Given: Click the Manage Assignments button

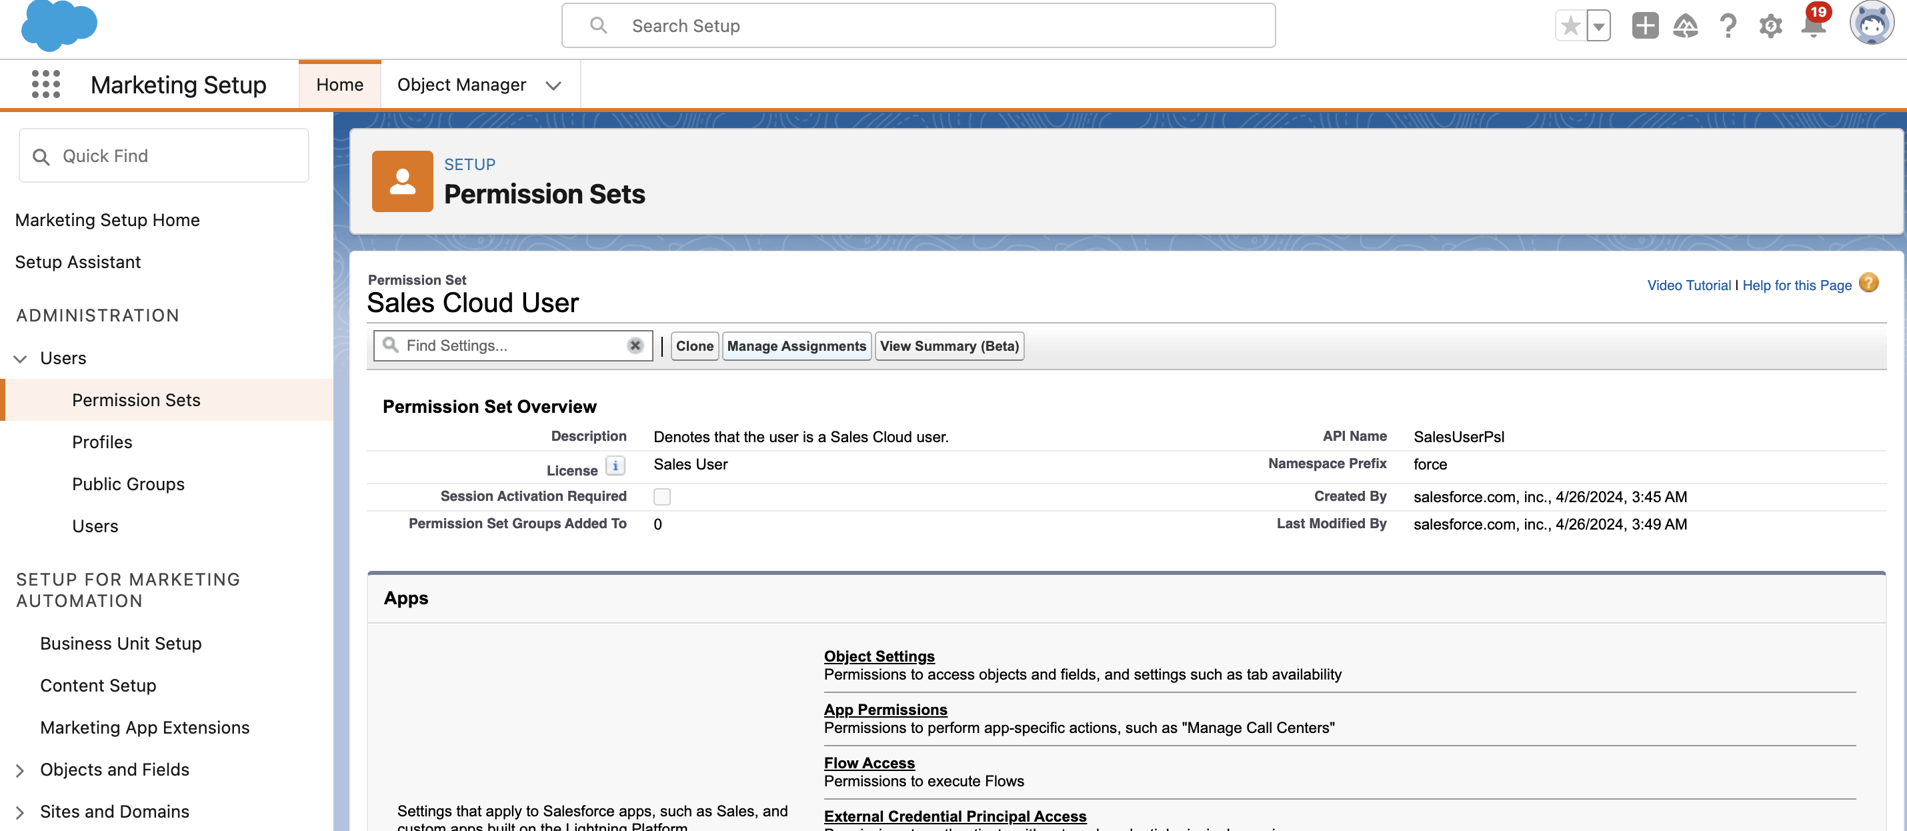Looking at the screenshot, I should pos(797,346).
